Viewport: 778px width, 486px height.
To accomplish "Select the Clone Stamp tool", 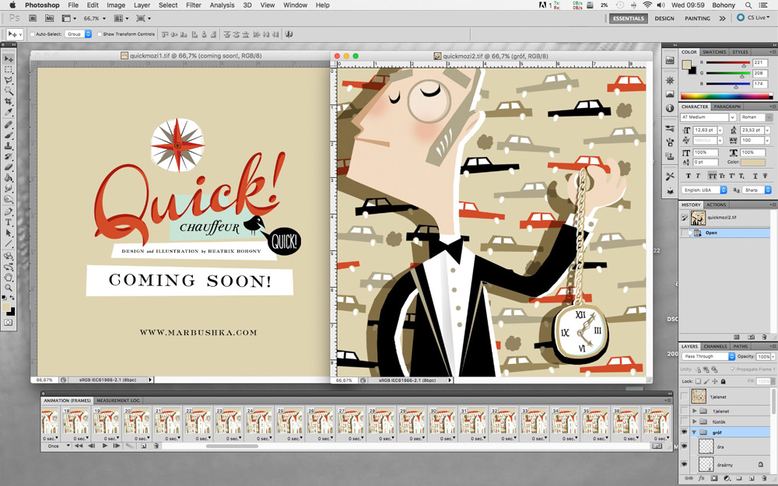I will (9, 146).
